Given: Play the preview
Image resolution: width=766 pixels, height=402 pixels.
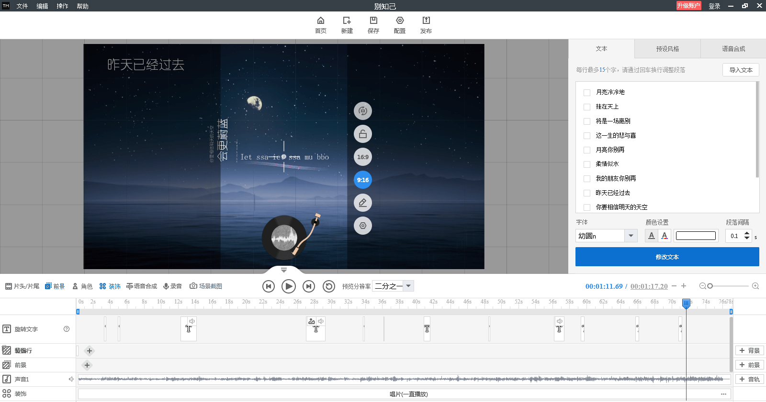Looking at the screenshot, I should click(289, 286).
